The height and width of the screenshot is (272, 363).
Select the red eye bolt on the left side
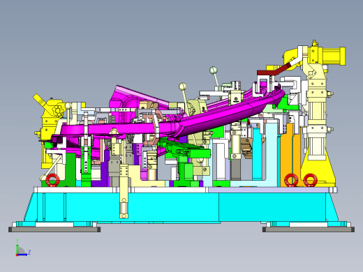point(52,180)
